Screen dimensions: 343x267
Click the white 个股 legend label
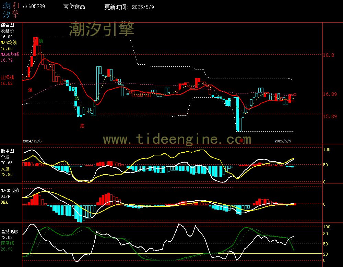click(x=5, y=157)
